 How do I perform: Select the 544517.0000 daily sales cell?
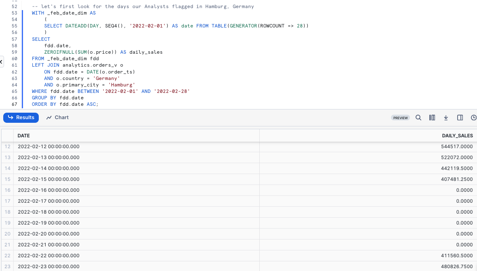457,147
